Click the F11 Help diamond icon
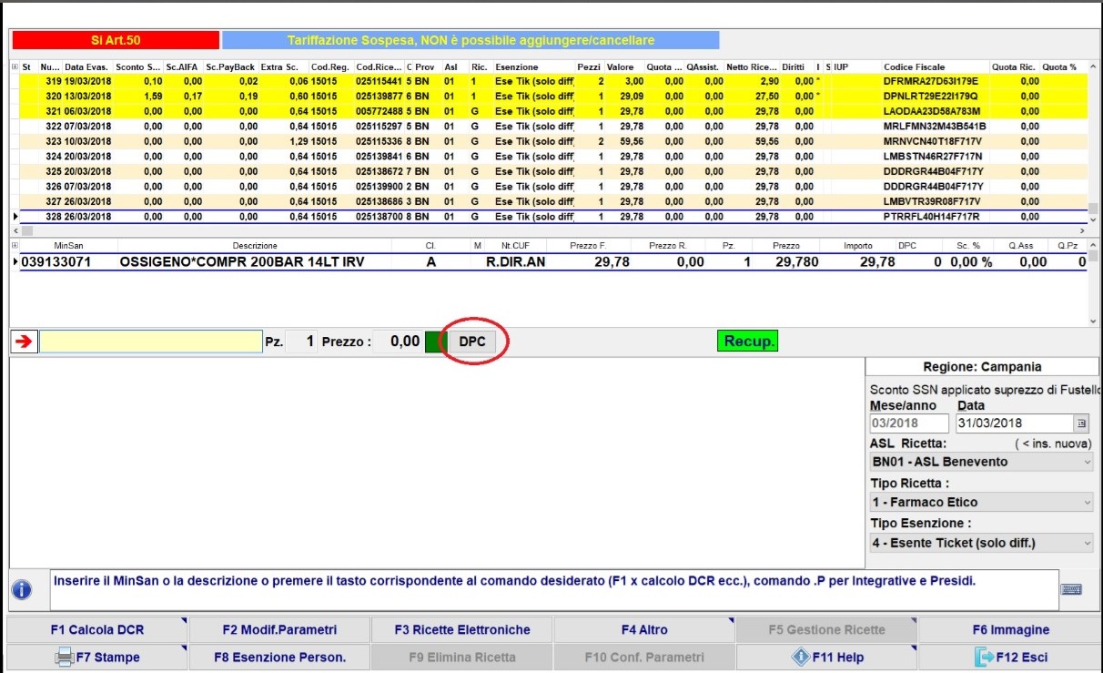This screenshot has width=1103, height=673. [x=801, y=657]
